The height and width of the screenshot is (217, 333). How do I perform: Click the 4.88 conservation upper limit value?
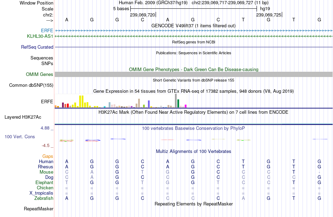click(x=45, y=128)
